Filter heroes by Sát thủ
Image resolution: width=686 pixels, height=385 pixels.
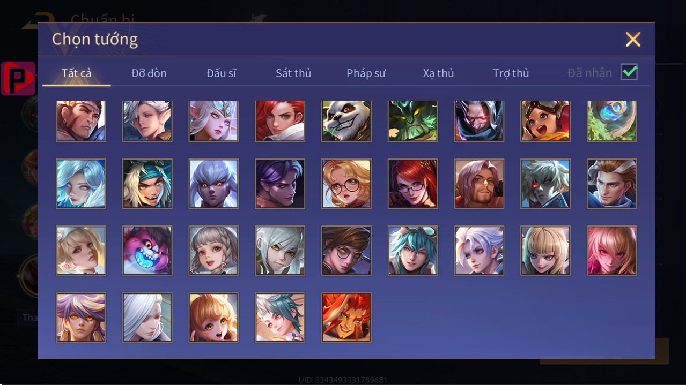pos(293,73)
